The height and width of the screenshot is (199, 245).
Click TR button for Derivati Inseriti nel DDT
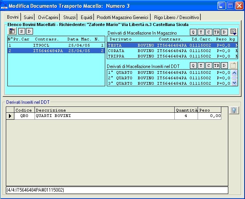click(217, 65)
